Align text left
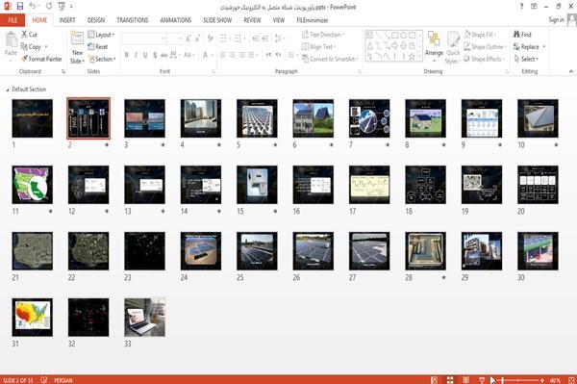 point(223,55)
